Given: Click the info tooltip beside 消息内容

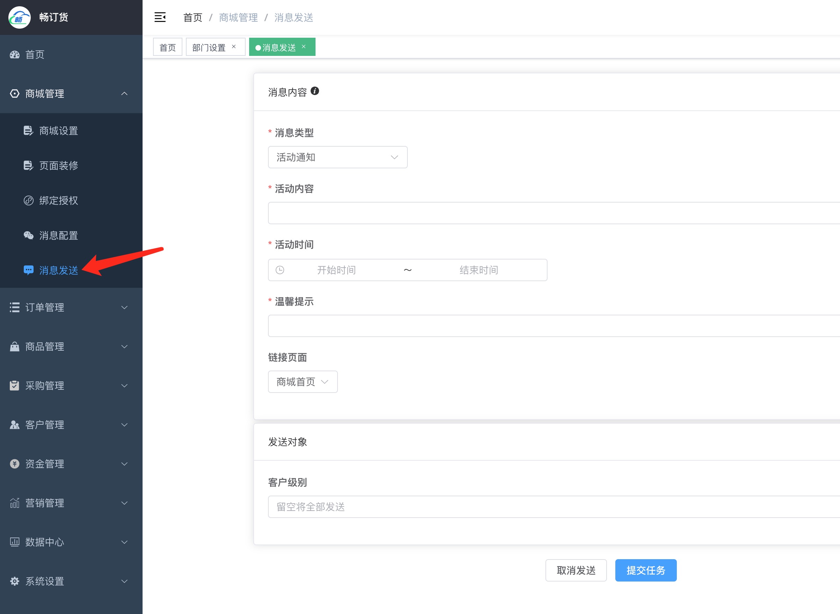Looking at the screenshot, I should (x=316, y=92).
